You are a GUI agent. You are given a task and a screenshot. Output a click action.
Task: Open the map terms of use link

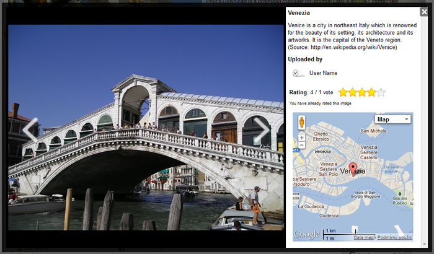[395, 237]
